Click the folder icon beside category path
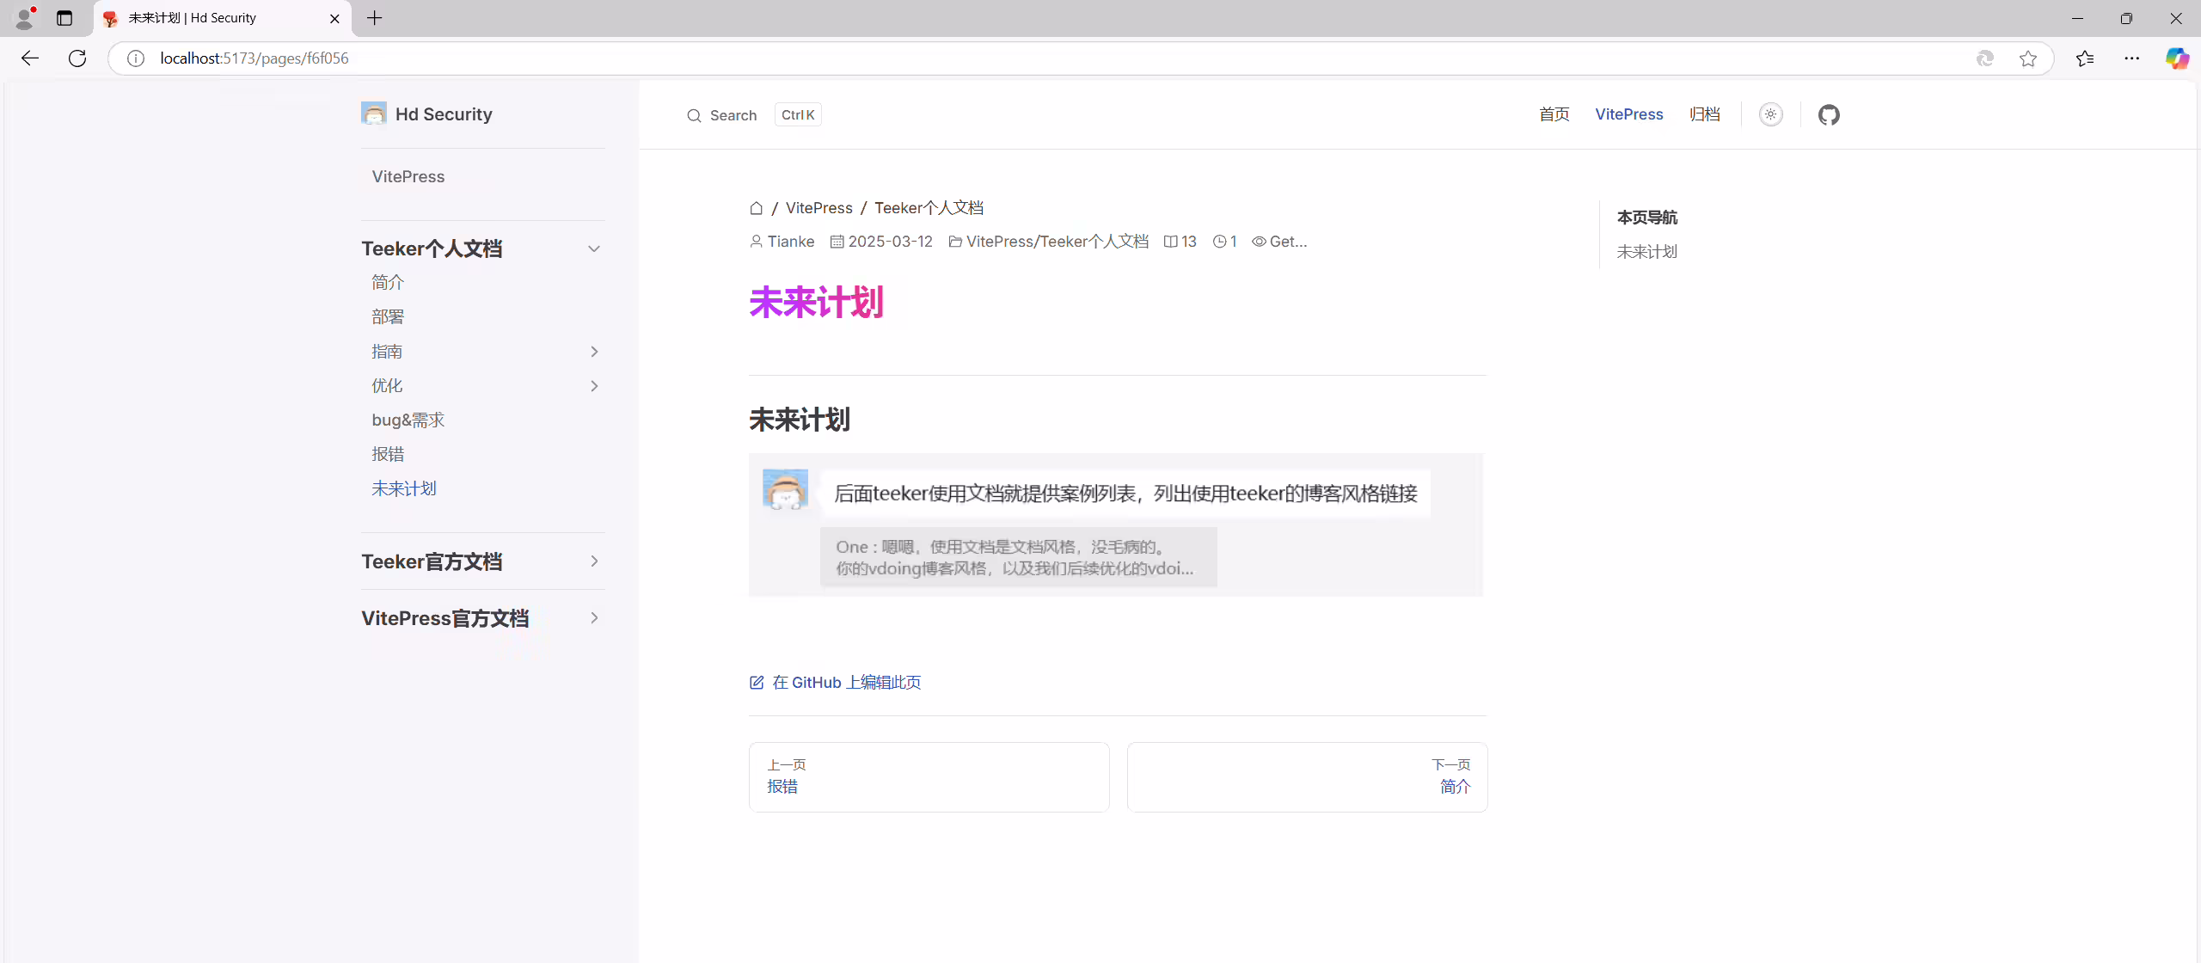 955,242
